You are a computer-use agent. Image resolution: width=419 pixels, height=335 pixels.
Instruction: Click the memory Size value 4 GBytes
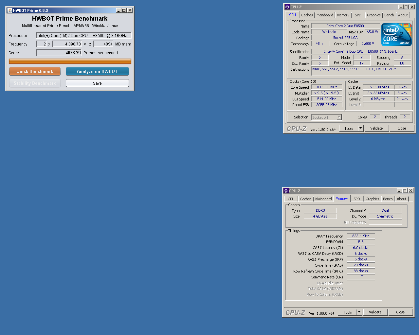tap(320, 216)
